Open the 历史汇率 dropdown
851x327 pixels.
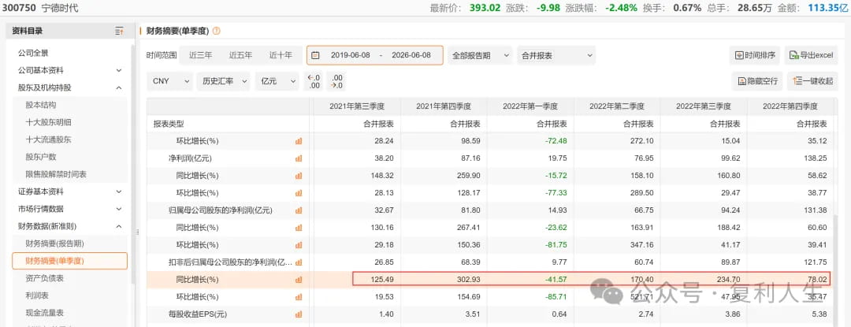coord(223,81)
